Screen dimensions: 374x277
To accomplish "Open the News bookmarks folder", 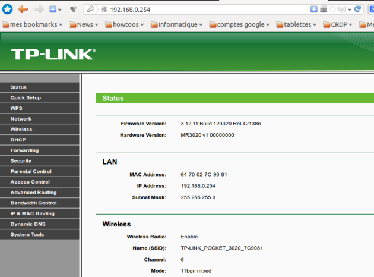I will [84, 24].
